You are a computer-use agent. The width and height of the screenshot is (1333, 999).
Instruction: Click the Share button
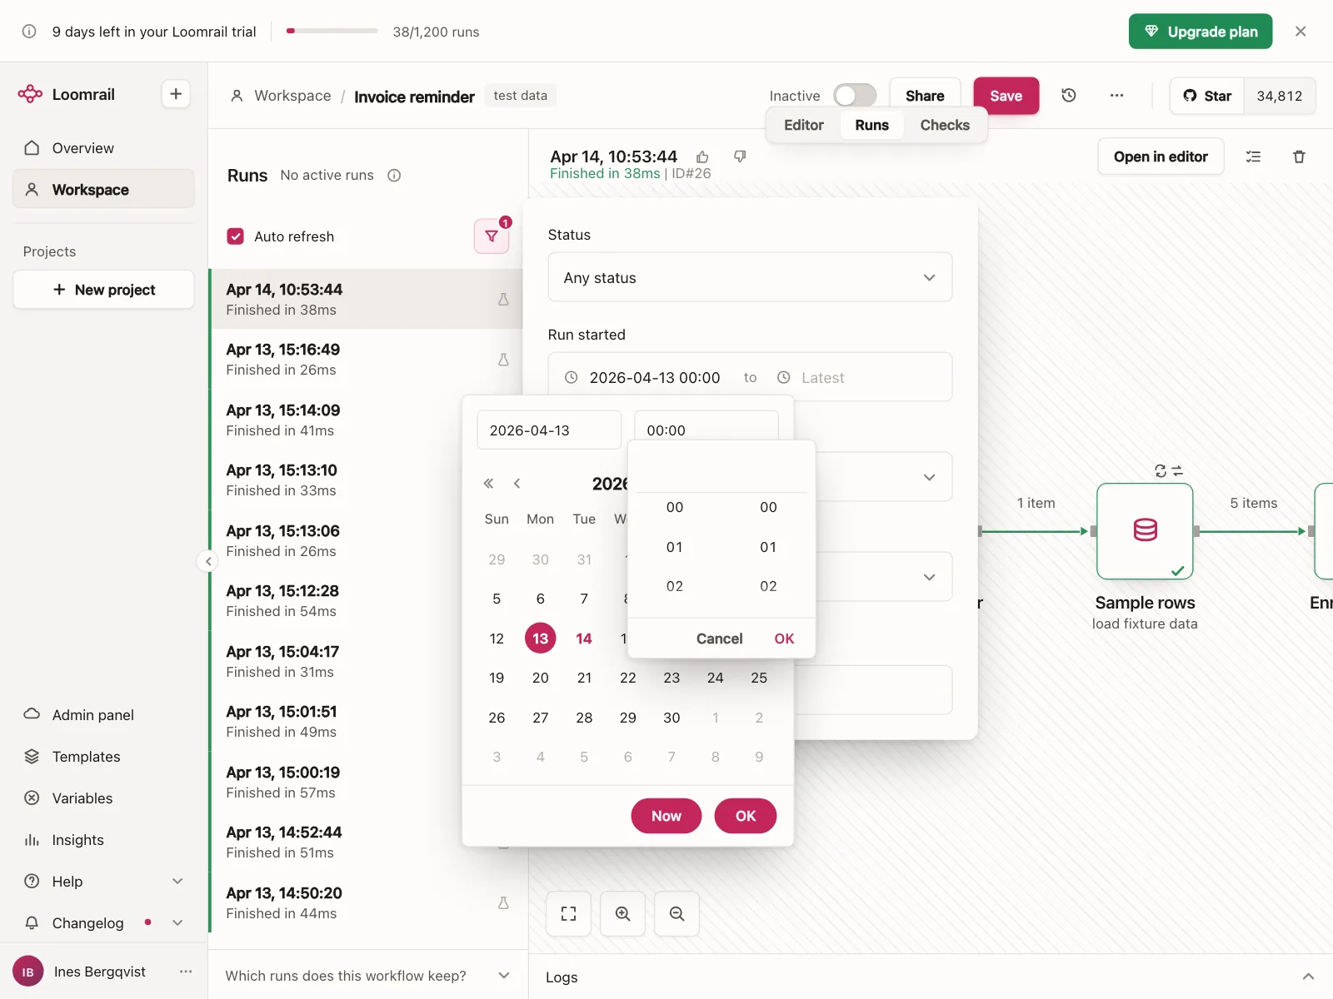pyautogui.click(x=925, y=96)
